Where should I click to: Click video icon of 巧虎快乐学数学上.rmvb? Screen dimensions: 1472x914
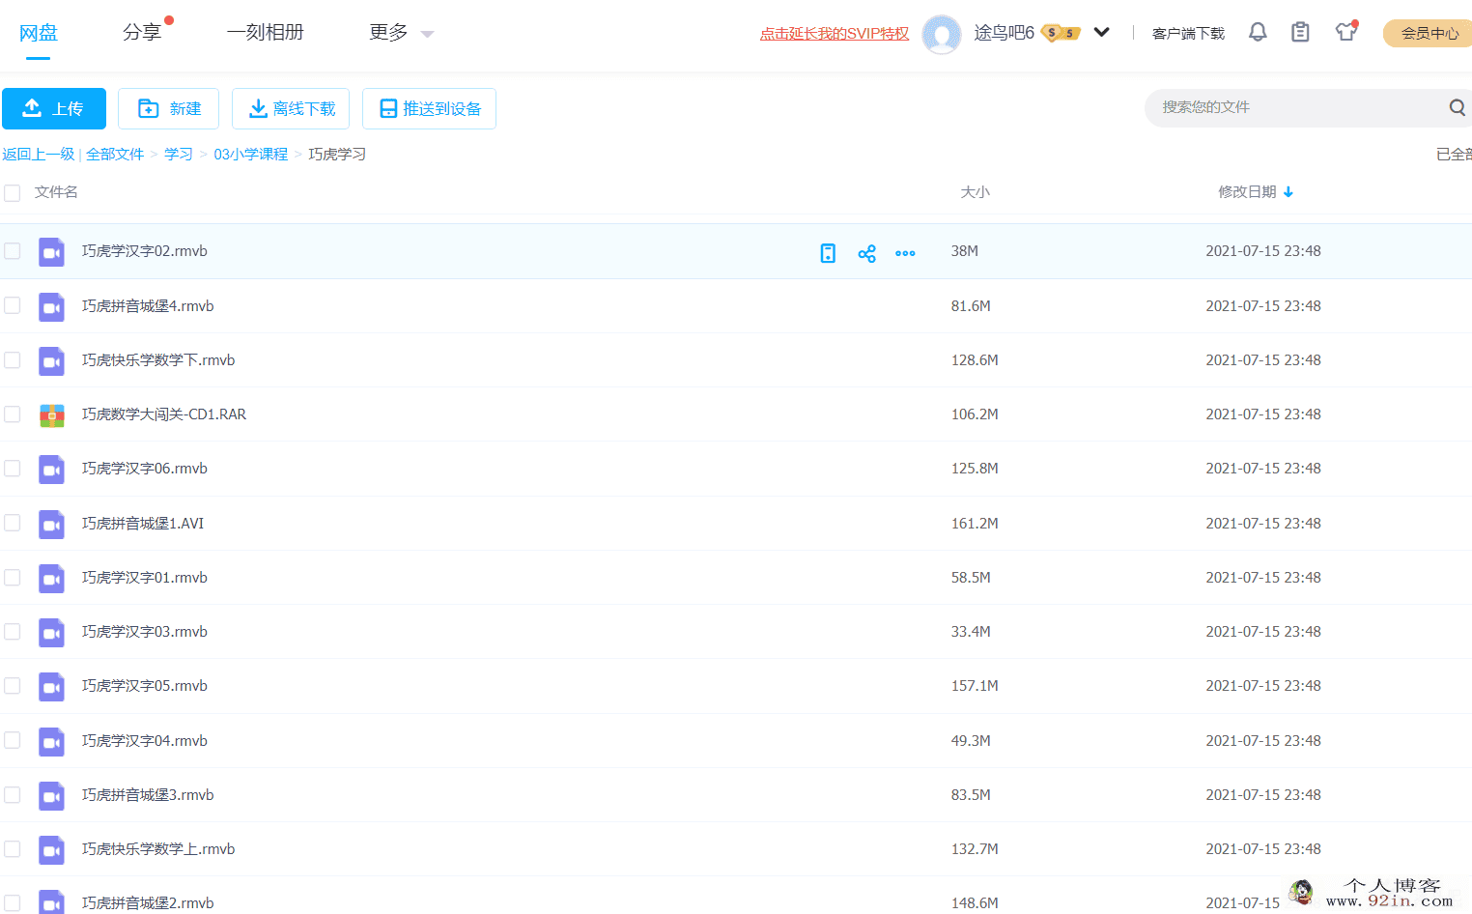tap(51, 850)
